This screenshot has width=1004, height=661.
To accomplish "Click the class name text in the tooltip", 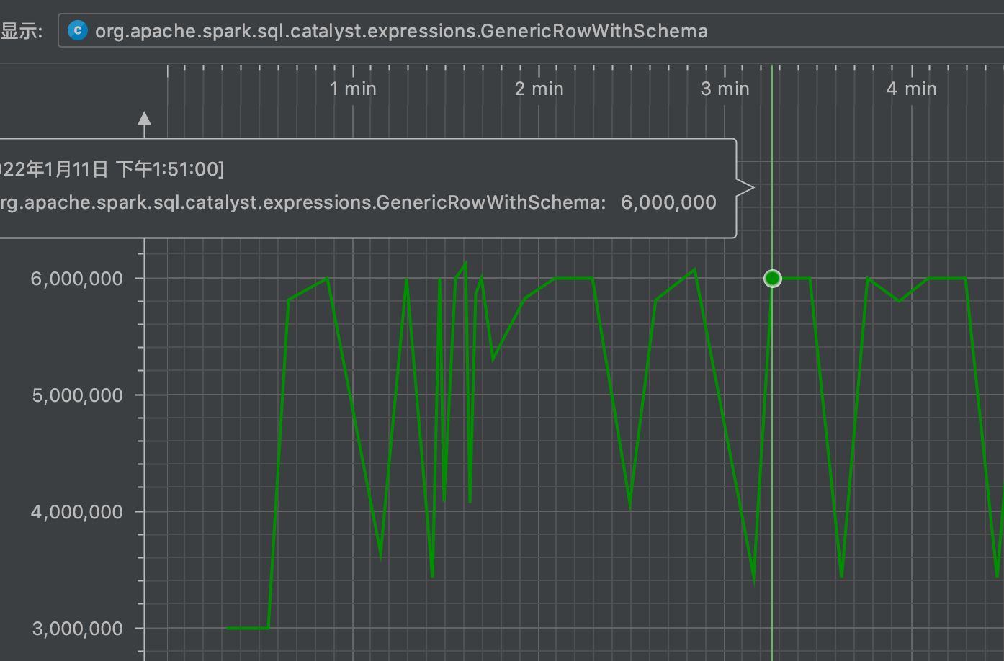I will [x=301, y=202].
